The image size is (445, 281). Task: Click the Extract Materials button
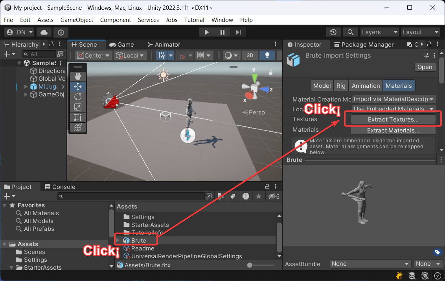(393, 131)
